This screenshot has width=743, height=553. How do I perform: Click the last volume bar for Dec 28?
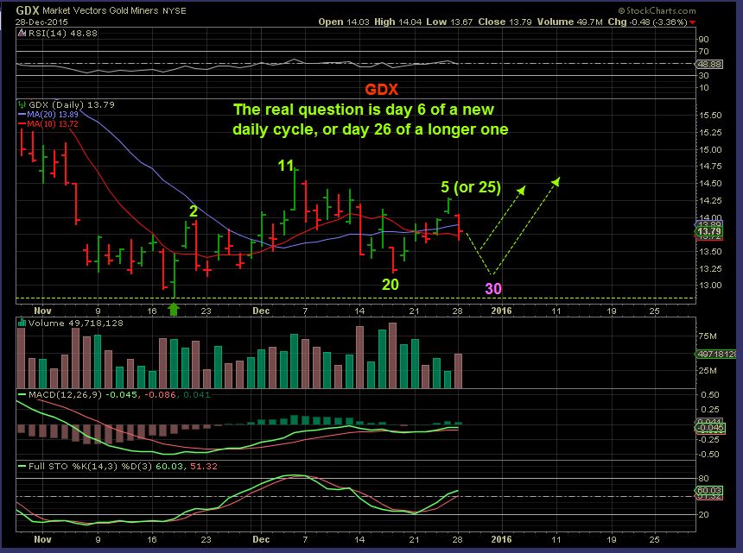[x=458, y=371]
